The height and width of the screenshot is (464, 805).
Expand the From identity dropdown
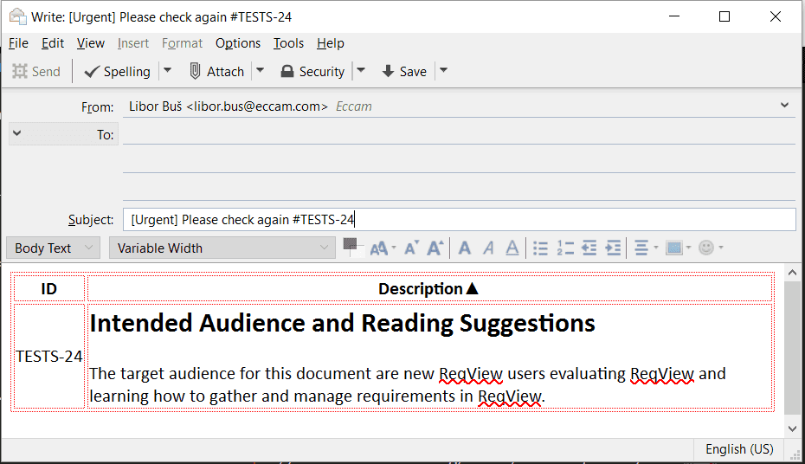[784, 106]
